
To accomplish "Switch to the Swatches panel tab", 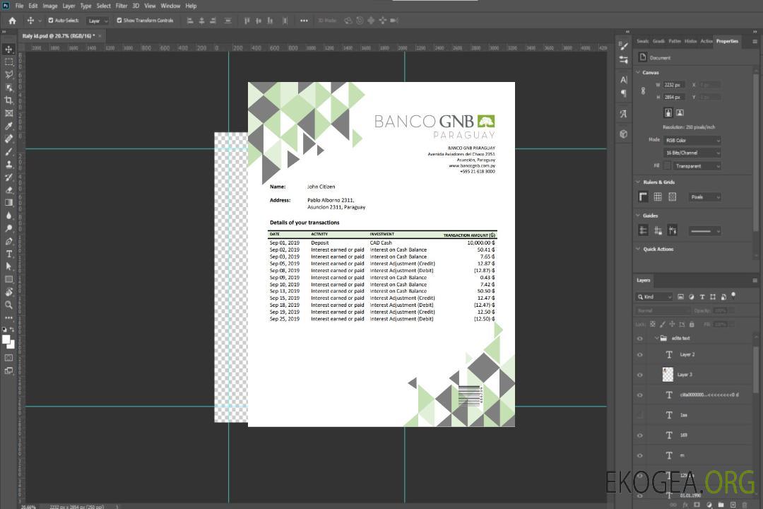I will (x=643, y=42).
